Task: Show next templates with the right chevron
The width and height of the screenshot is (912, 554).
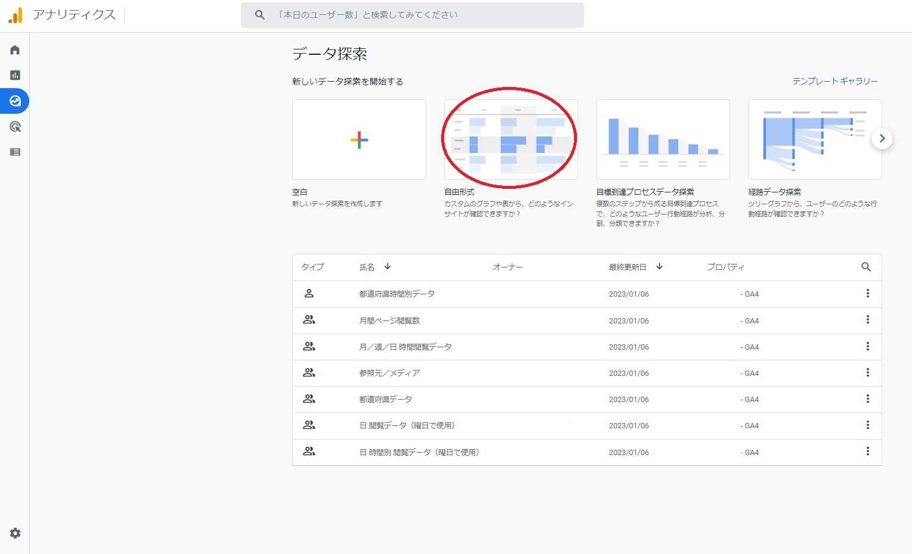Action: pos(882,139)
